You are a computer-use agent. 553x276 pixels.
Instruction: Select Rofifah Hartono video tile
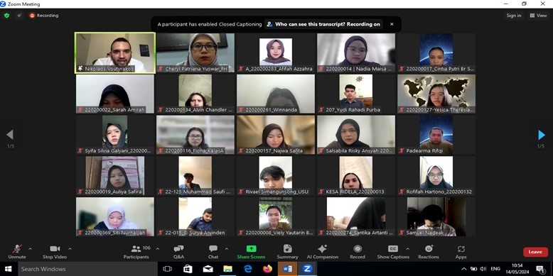click(x=436, y=176)
